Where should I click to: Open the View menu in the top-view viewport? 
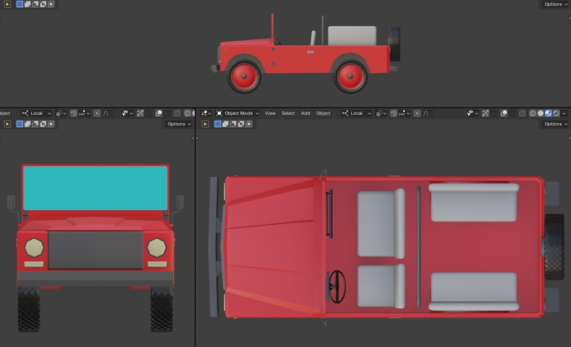270,113
